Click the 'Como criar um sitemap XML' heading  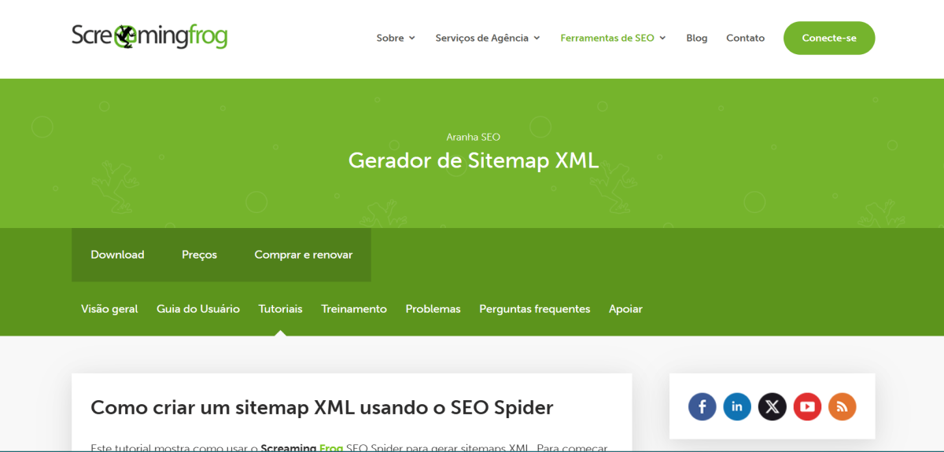point(322,407)
